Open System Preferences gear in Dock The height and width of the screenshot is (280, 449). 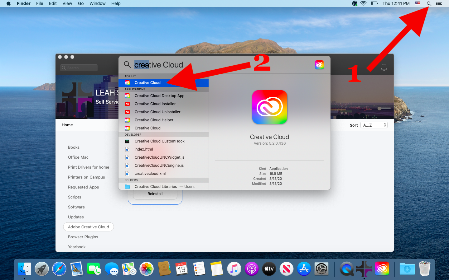[x=321, y=269]
